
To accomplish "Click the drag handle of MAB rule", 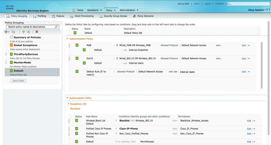I will pos(69,46).
